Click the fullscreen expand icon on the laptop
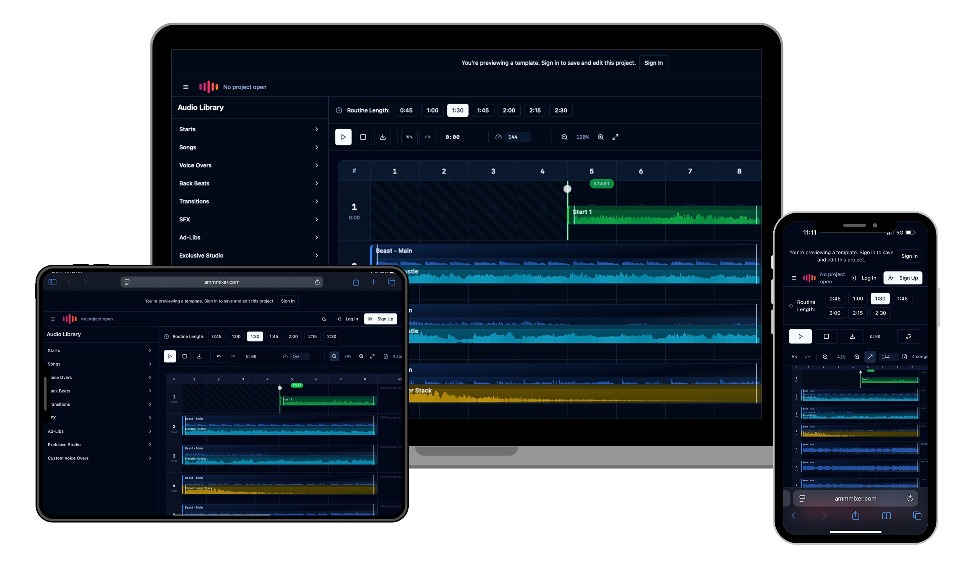 pos(615,137)
